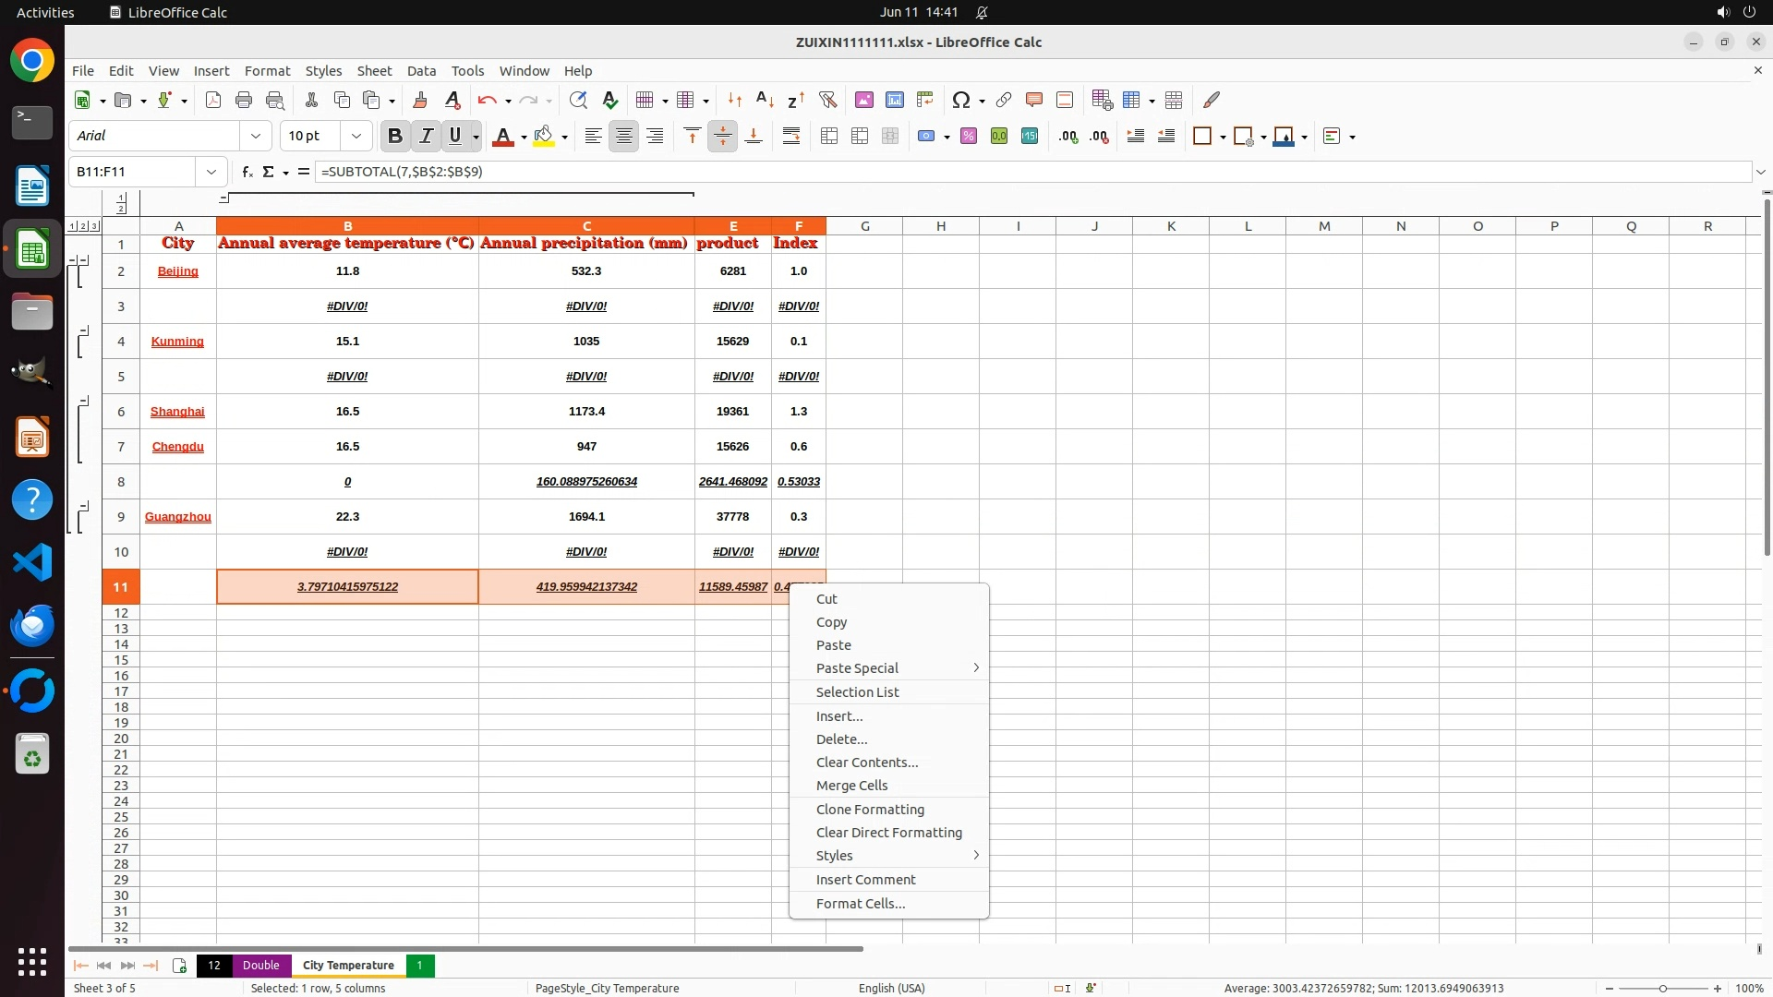Click the Beijing hyperlink cell
This screenshot has width=1773, height=997.
click(x=177, y=270)
